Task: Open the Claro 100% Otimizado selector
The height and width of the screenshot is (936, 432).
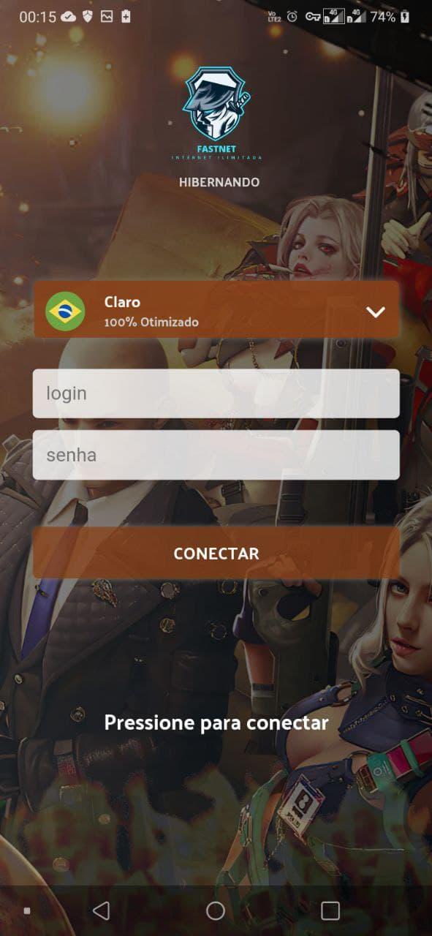Action: (216, 310)
